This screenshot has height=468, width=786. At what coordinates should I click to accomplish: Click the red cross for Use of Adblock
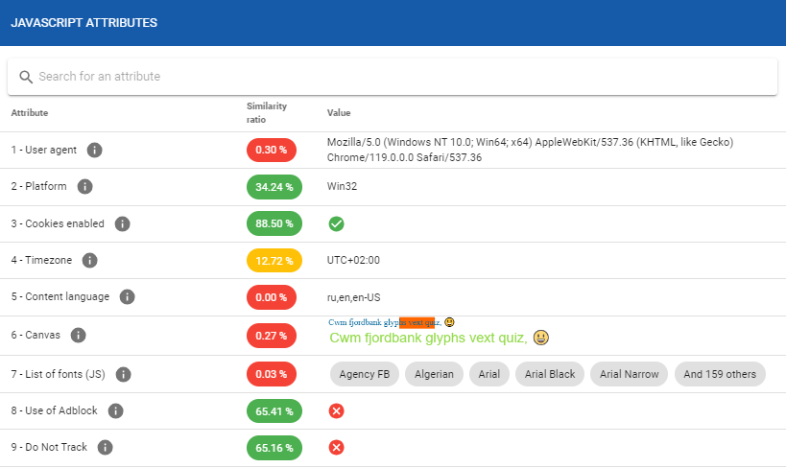coord(336,410)
